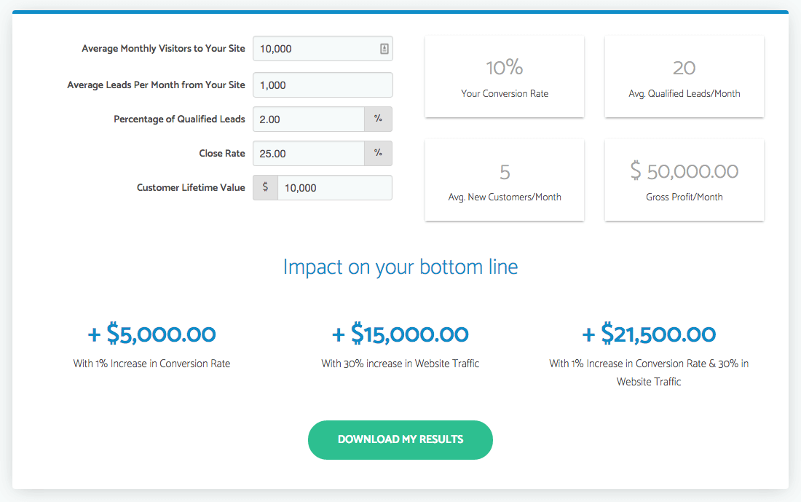Click the Gross Profit/Month card
801x502 pixels.
tap(684, 180)
